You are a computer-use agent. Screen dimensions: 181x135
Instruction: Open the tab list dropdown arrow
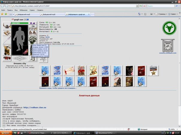click(13, 14)
